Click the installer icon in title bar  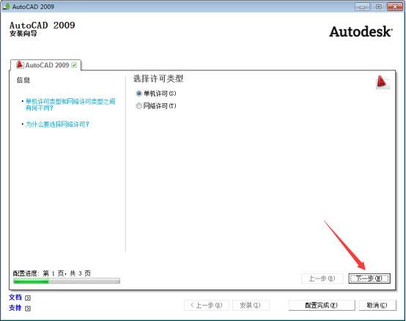pos(6,6)
